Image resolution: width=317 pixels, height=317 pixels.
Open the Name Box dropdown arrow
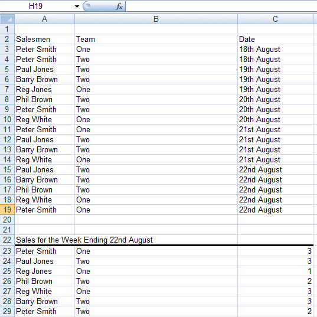tap(77, 6)
